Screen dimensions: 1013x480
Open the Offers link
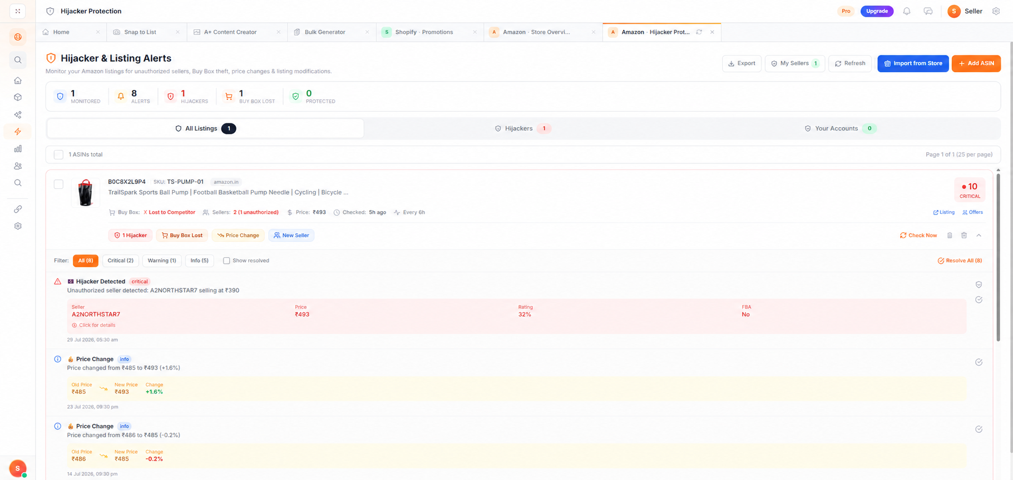point(972,212)
